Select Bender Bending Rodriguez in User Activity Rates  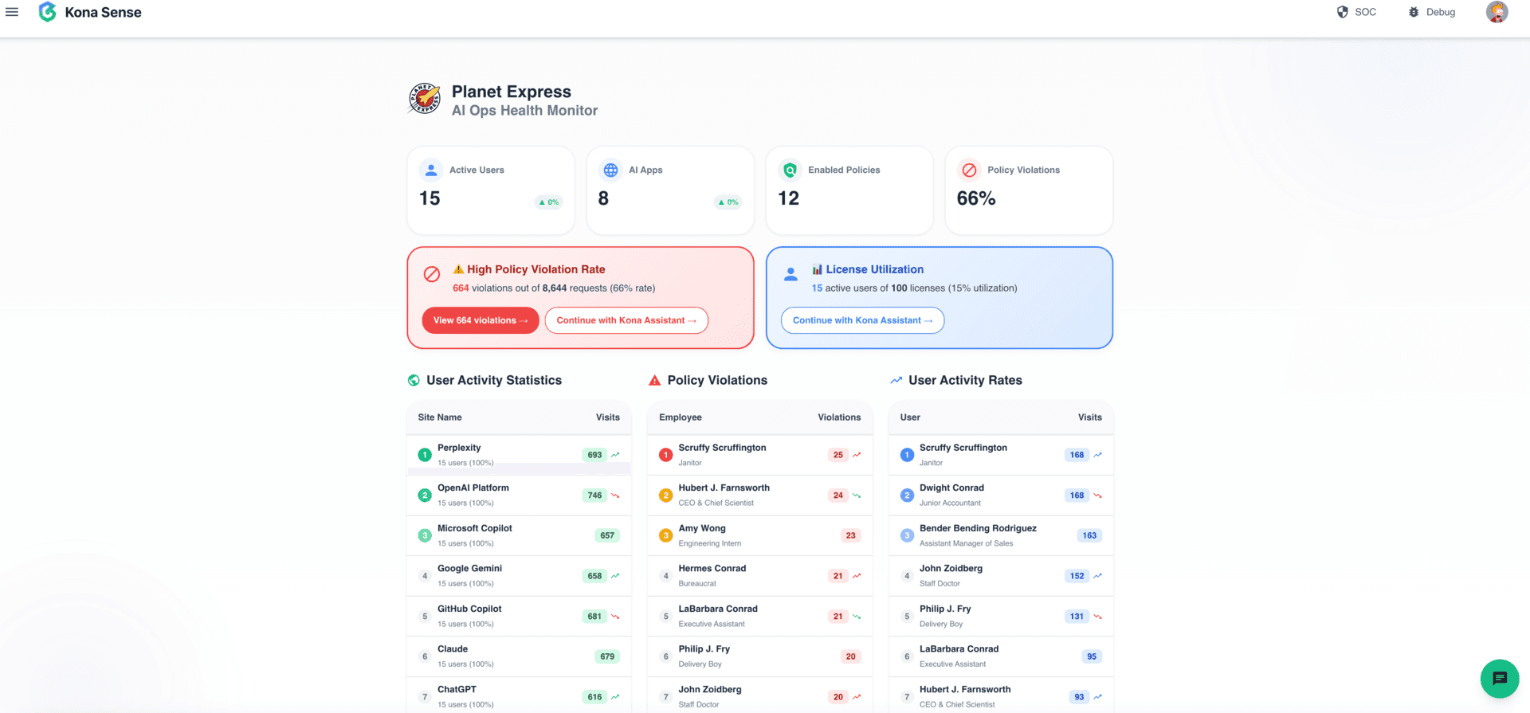point(1001,535)
